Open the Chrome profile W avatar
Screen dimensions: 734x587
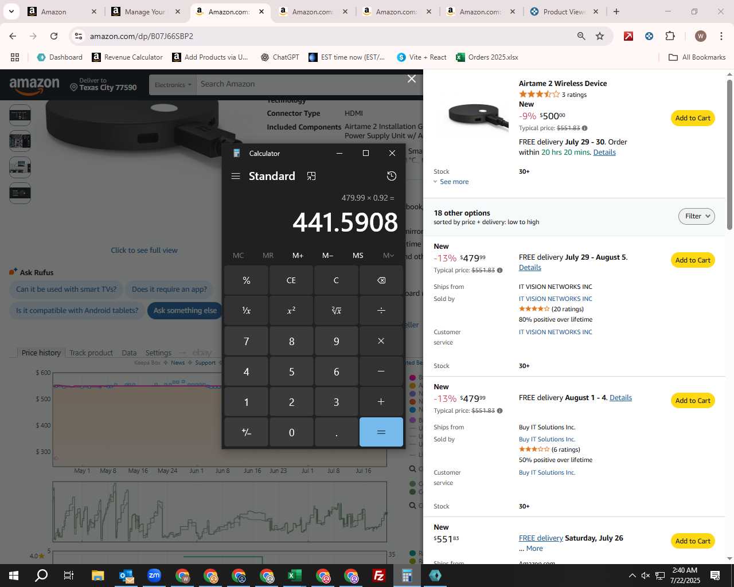pos(700,36)
